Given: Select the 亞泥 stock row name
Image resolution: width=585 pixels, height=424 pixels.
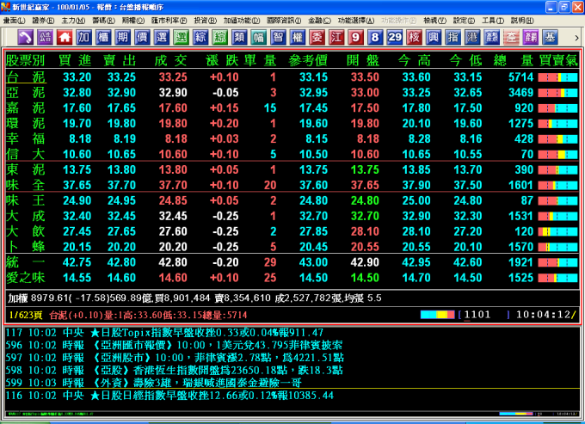Looking at the screenshot, I should (x=25, y=93).
